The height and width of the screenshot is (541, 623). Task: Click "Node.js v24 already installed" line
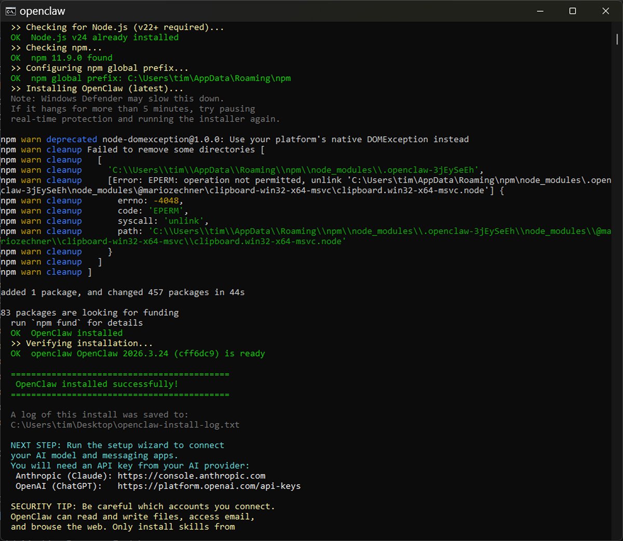[x=104, y=37]
